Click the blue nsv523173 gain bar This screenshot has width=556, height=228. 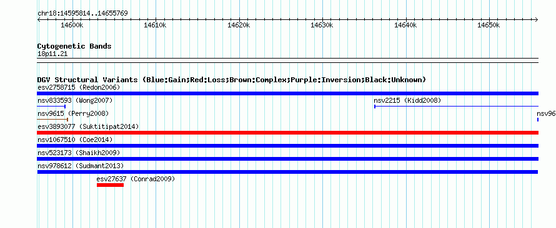pos(287,159)
